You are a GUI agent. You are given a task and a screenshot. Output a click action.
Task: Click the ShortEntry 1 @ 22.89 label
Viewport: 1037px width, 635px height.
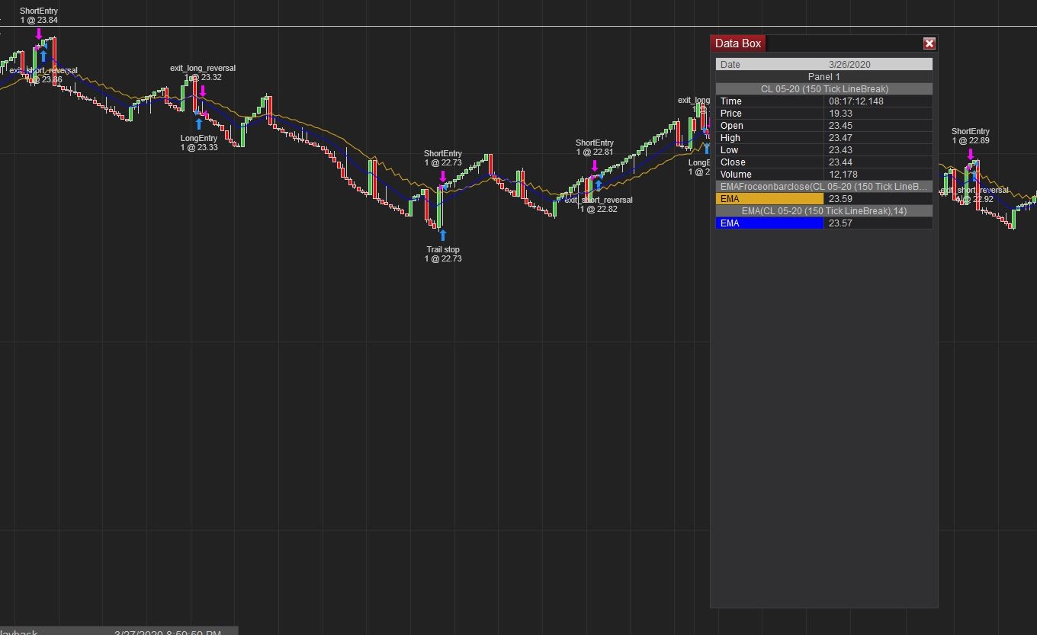[971, 136]
